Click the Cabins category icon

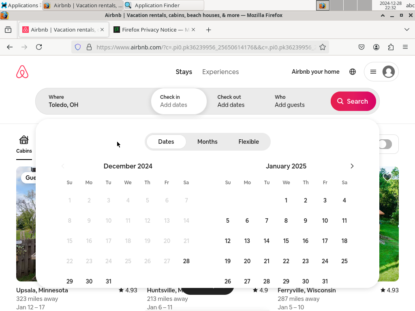point(24,141)
